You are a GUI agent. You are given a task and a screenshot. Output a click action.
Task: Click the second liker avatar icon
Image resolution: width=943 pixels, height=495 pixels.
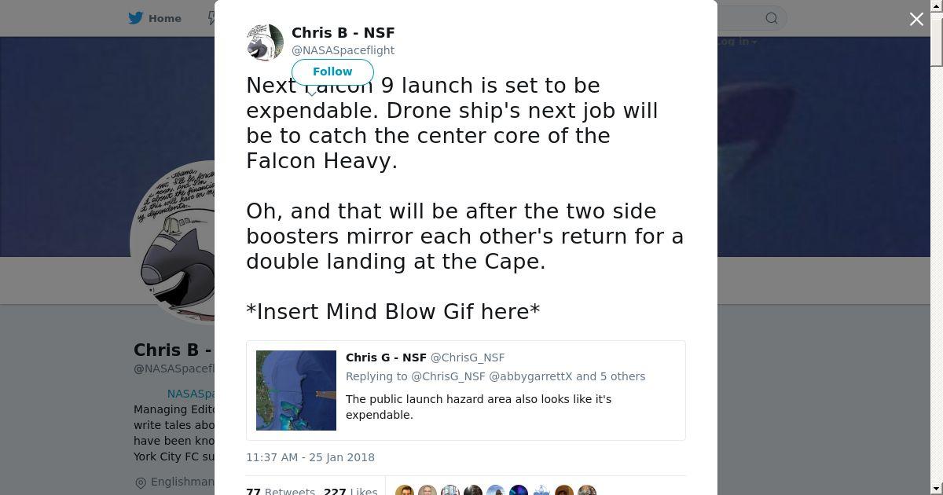[x=427, y=490]
